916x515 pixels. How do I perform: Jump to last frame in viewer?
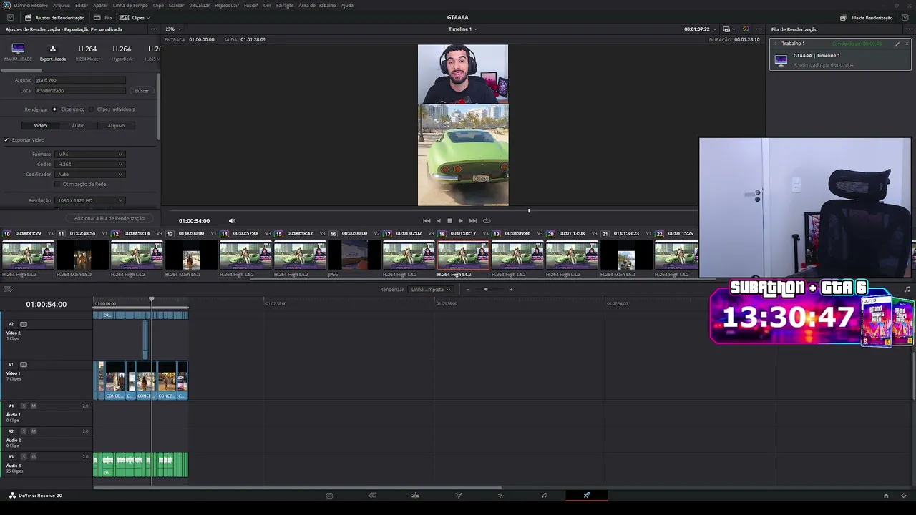tap(472, 221)
